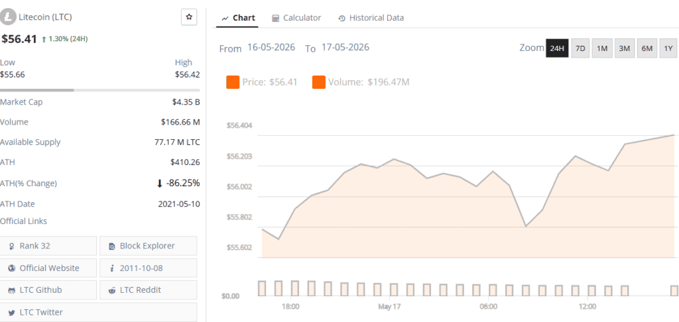Click the From date 16-05-2026 field
Image resolution: width=679 pixels, height=322 pixels.
[x=271, y=47]
